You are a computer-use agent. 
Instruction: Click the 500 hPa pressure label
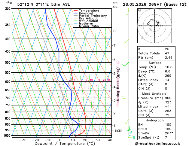click(x=8, y=62)
